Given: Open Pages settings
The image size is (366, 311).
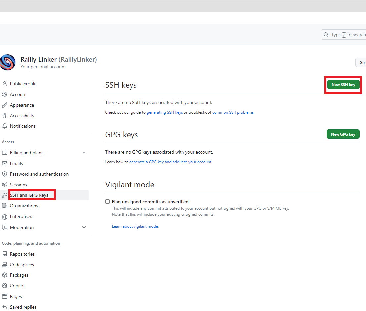Looking at the screenshot, I should point(16,296).
